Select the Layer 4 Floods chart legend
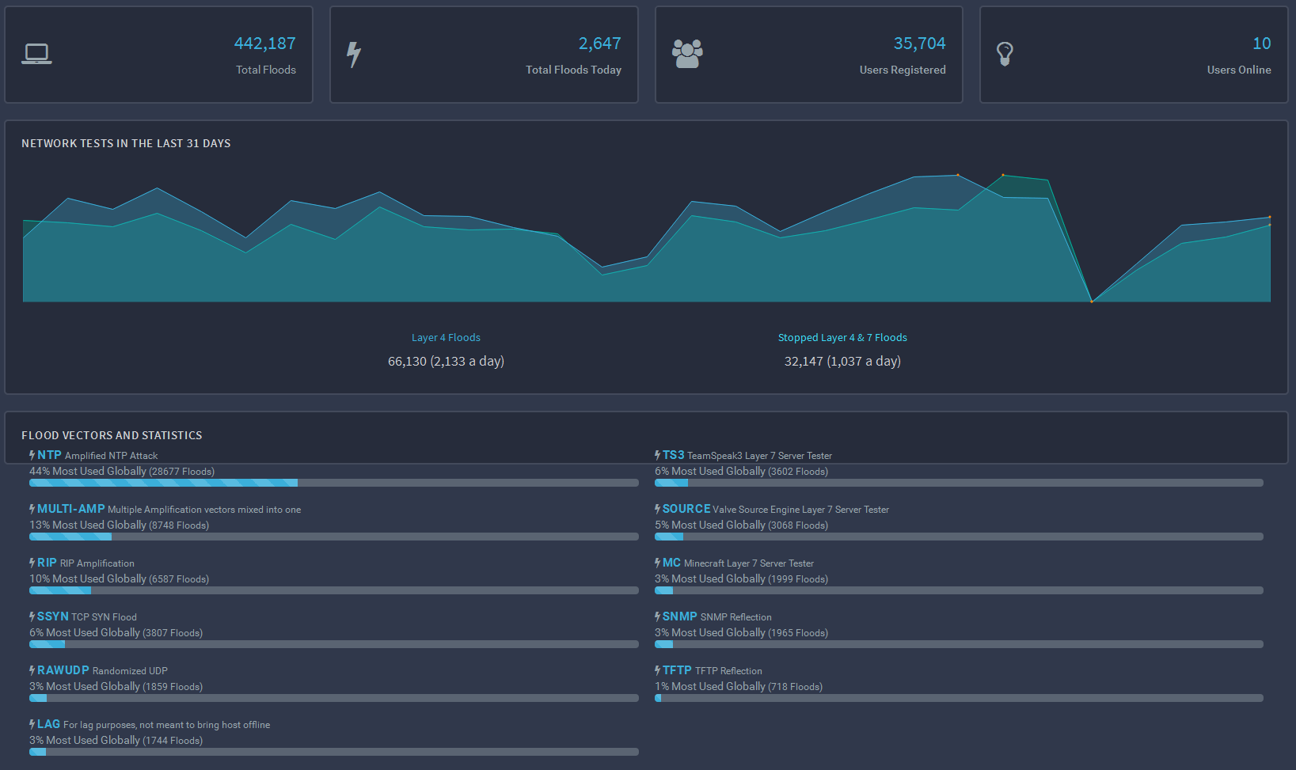The height and width of the screenshot is (770, 1296). (x=446, y=337)
